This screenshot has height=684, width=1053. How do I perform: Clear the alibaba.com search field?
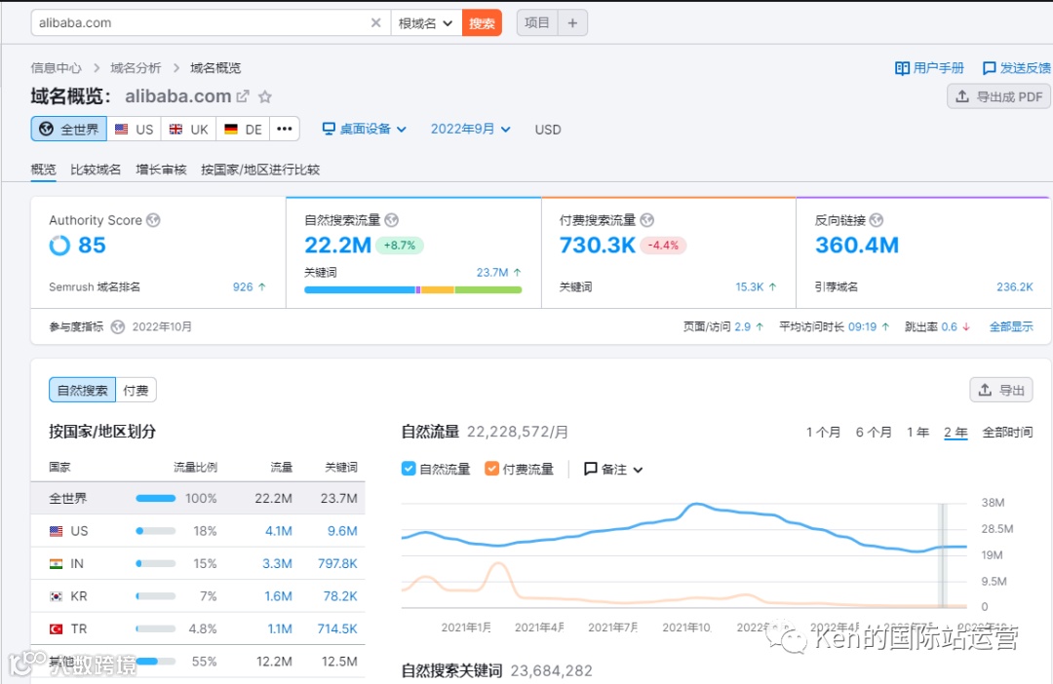[376, 22]
